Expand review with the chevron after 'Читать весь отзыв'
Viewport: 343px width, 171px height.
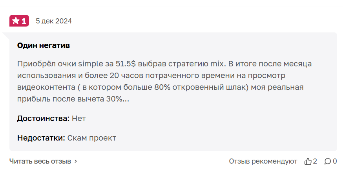(76, 161)
